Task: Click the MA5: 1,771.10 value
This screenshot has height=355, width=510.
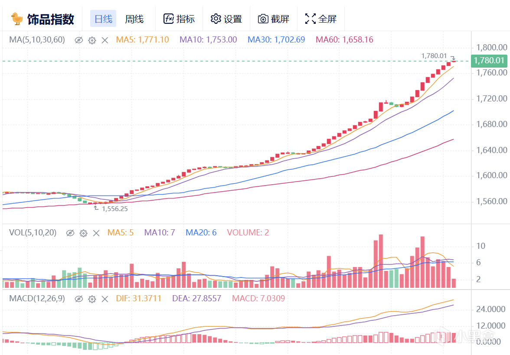Action: pos(142,40)
